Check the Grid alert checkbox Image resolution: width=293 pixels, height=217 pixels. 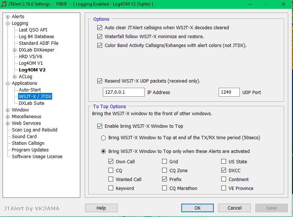164,161
